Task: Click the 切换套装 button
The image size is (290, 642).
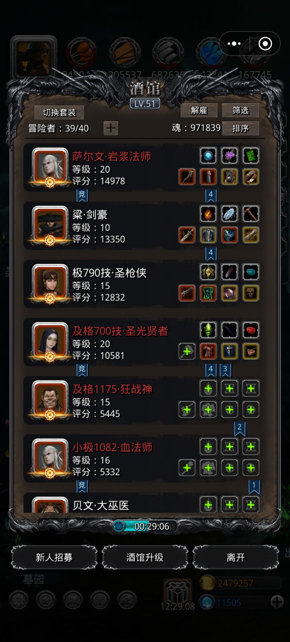Action: tap(59, 113)
